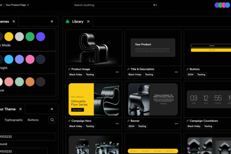Switch to the Typography tab
The image size is (231, 154).
click(x=13, y=120)
